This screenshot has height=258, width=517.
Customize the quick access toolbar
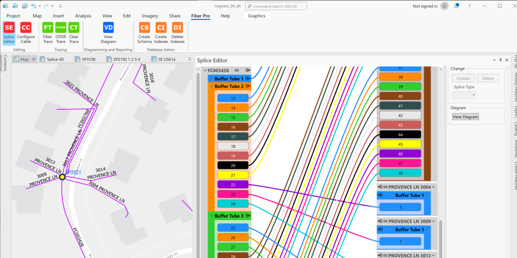click(x=60, y=6)
